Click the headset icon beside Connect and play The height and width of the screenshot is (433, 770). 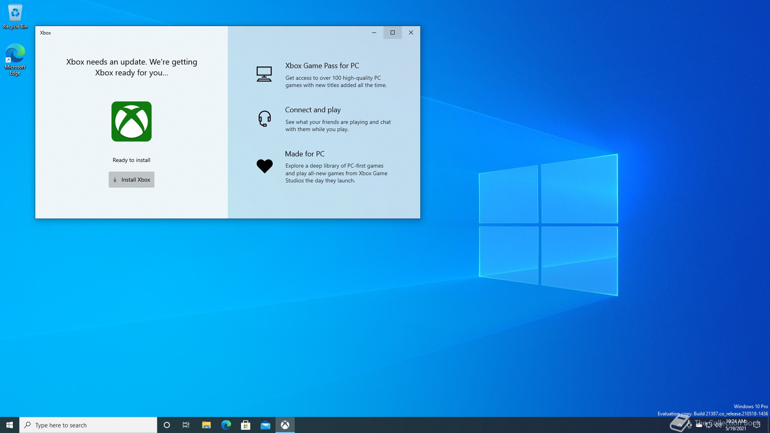[x=264, y=119]
